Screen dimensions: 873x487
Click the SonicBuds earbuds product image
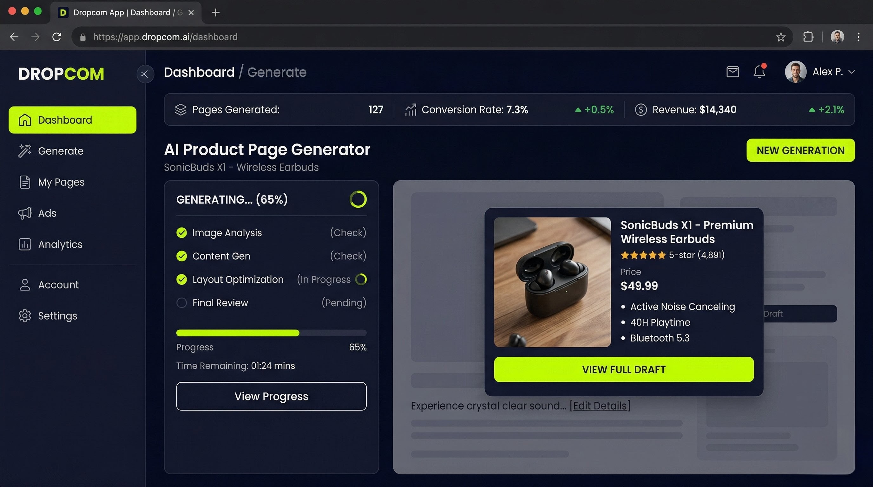[552, 282]
